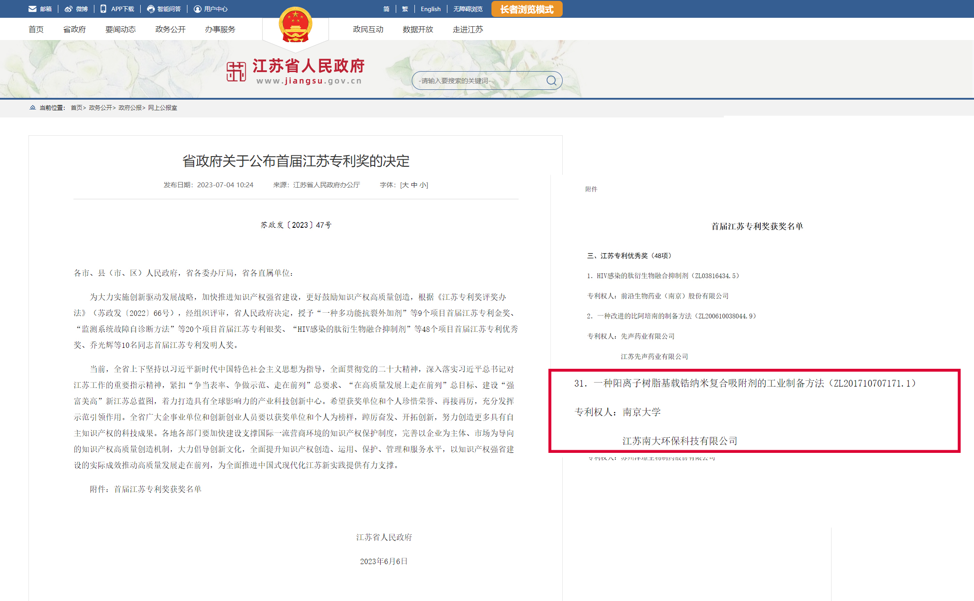Click the APP下载 phone icon
974x601 pixels.
pyautogui.click(x=103, y=9)
